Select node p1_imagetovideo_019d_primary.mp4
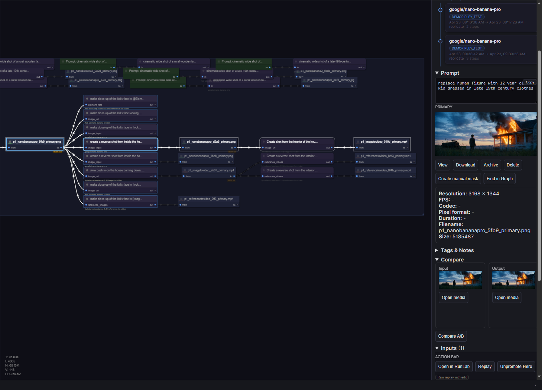This screenshot has height=390, width=542. tap(382, 144)
